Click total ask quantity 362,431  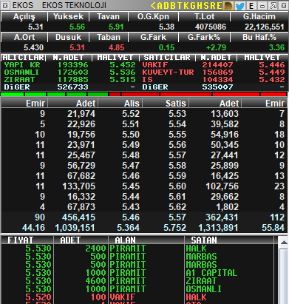coord(222,217)
